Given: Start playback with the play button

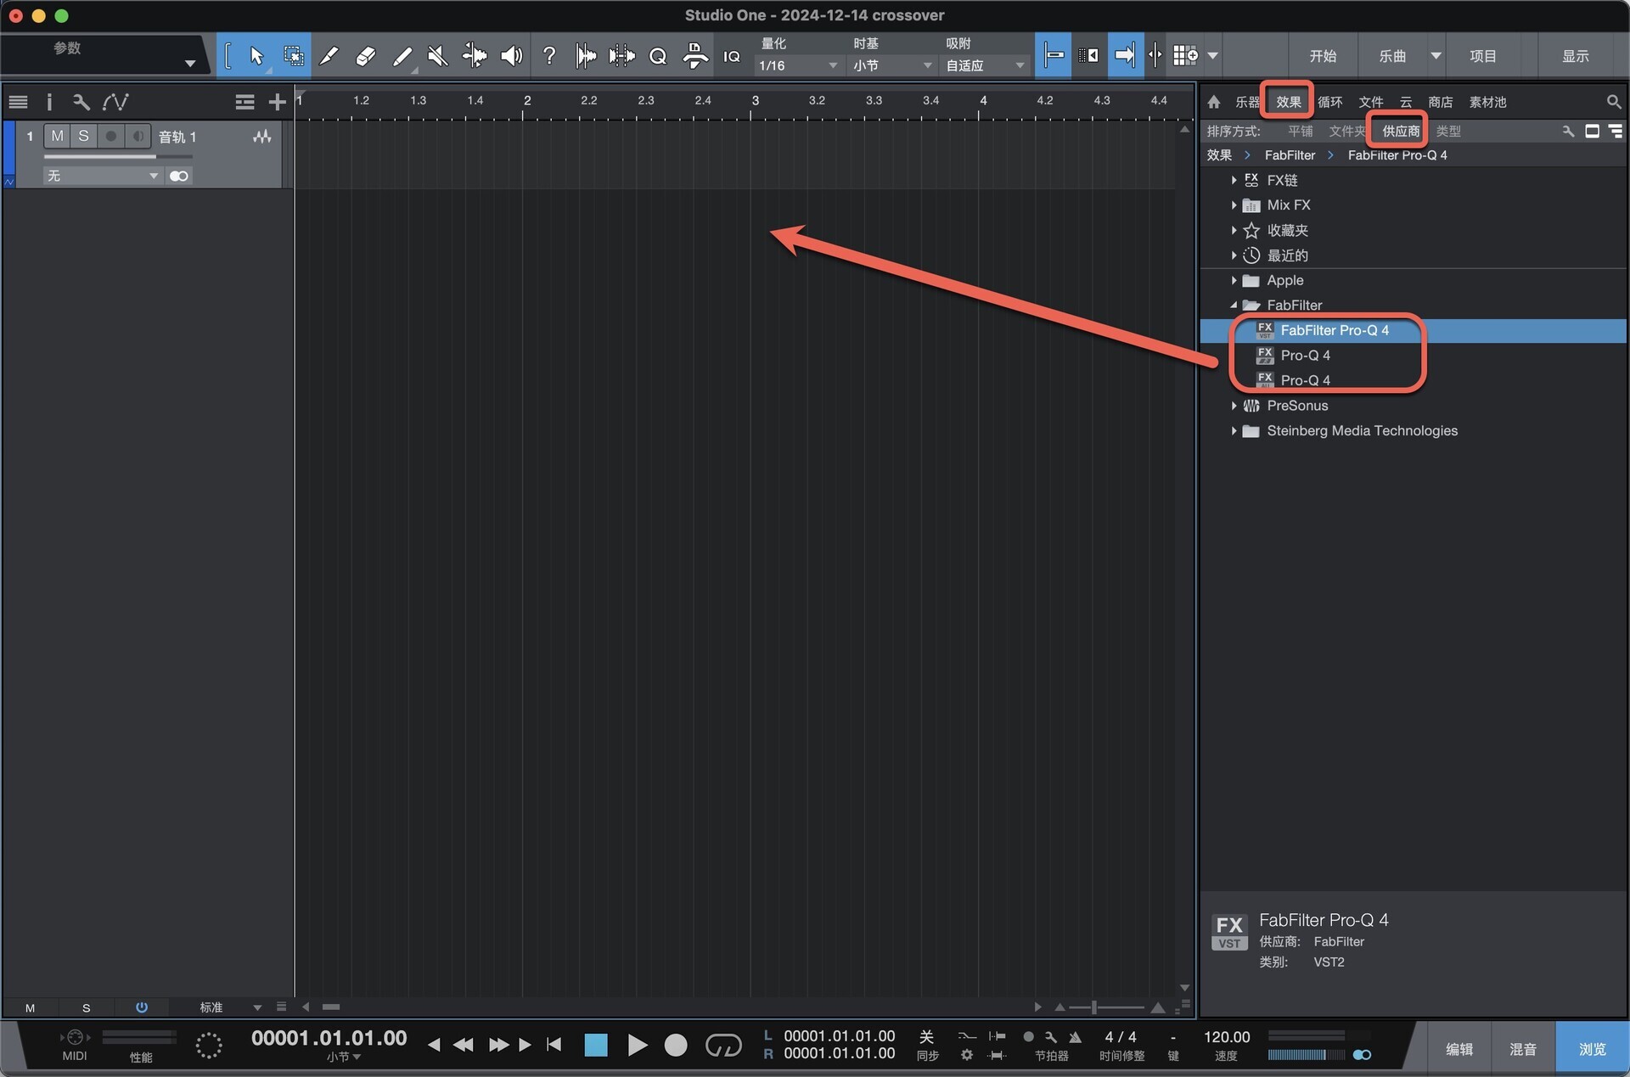Looking at the screenshot, I should point(637,1045).
